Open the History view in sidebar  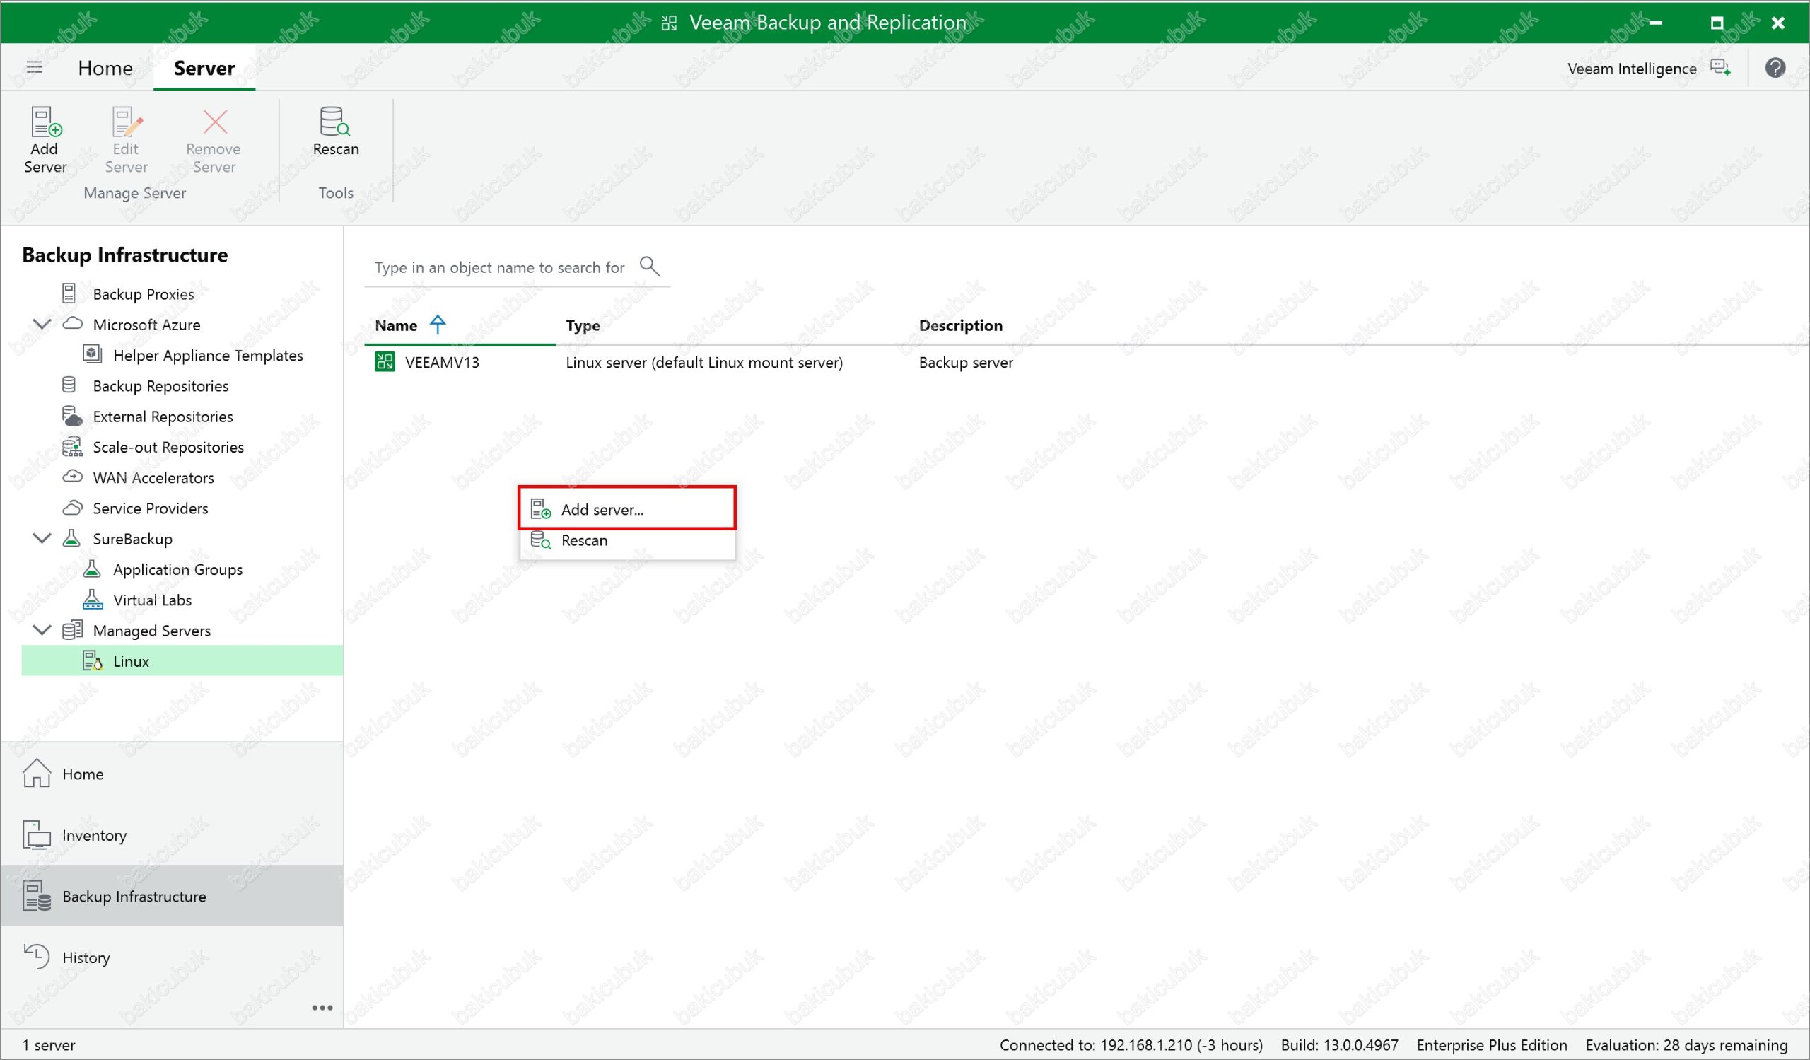coord(86,957)
